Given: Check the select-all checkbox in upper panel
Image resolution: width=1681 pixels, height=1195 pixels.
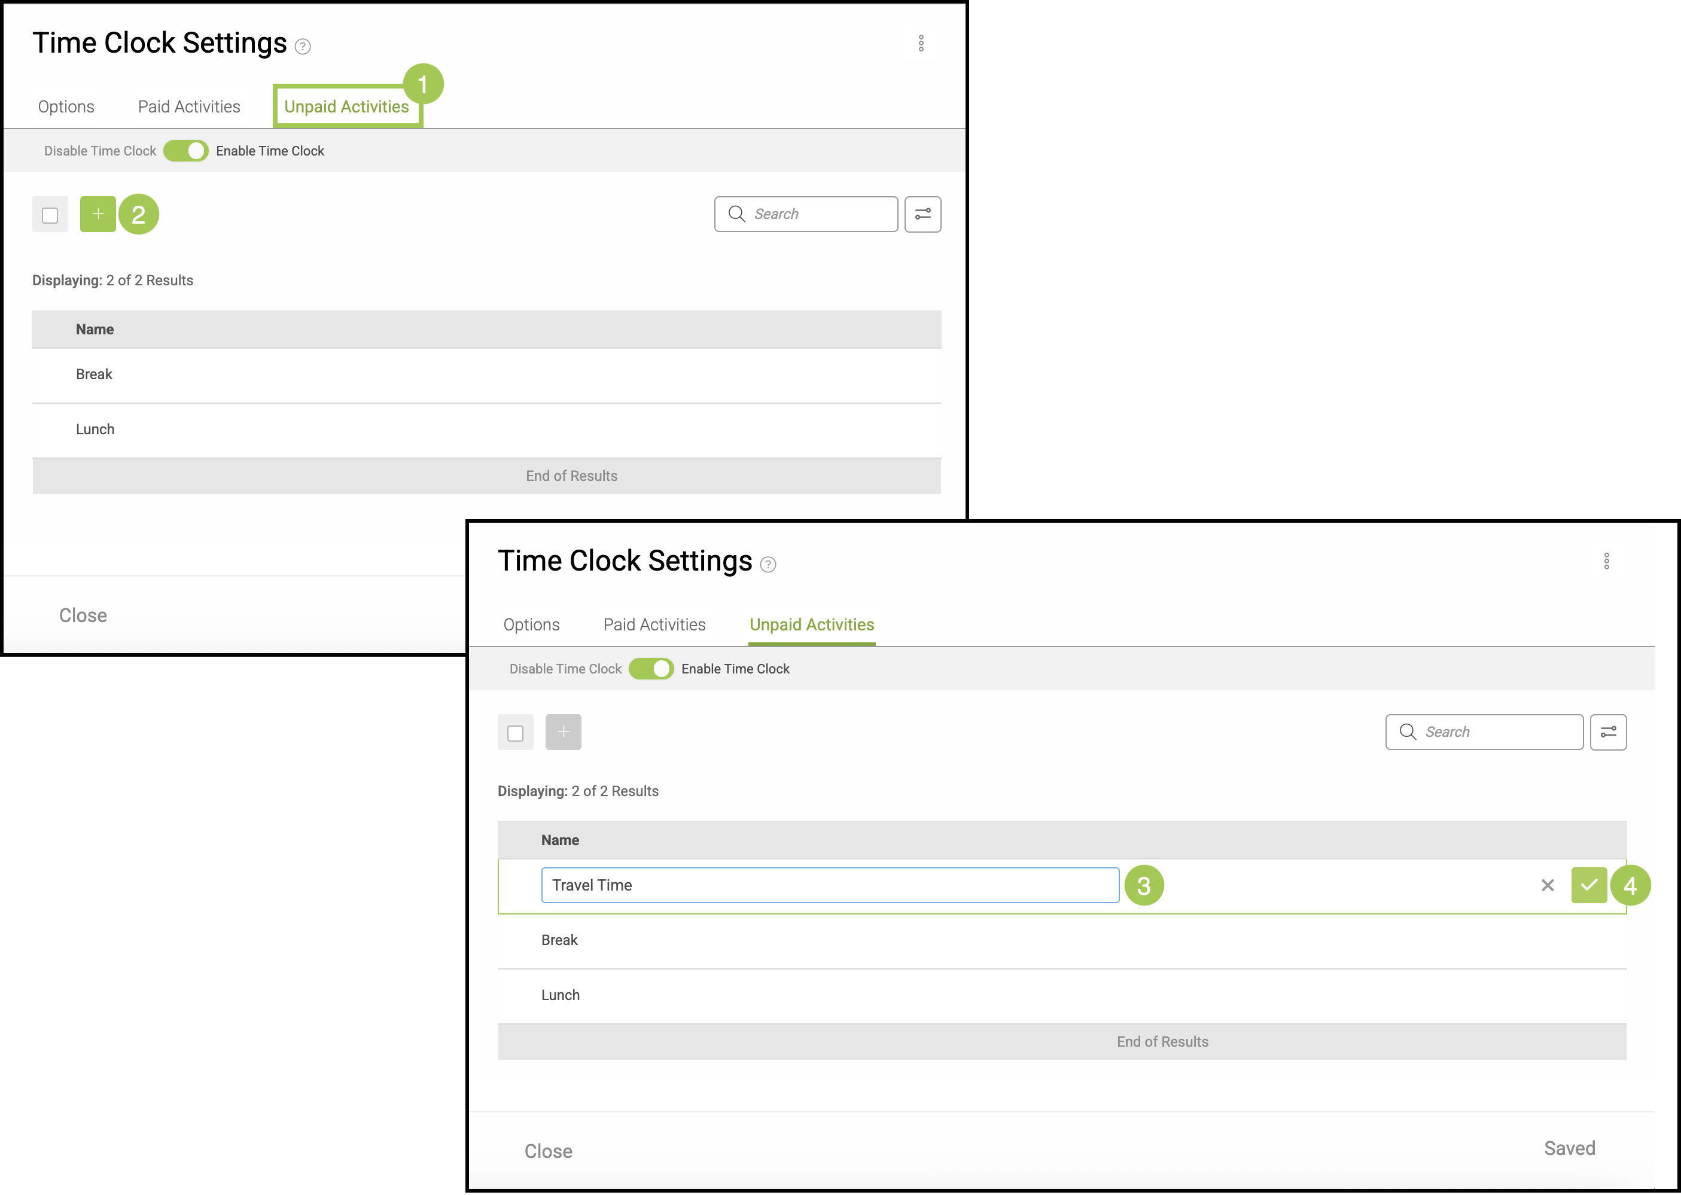Looking at the screenshot, I should click(50, 215).
